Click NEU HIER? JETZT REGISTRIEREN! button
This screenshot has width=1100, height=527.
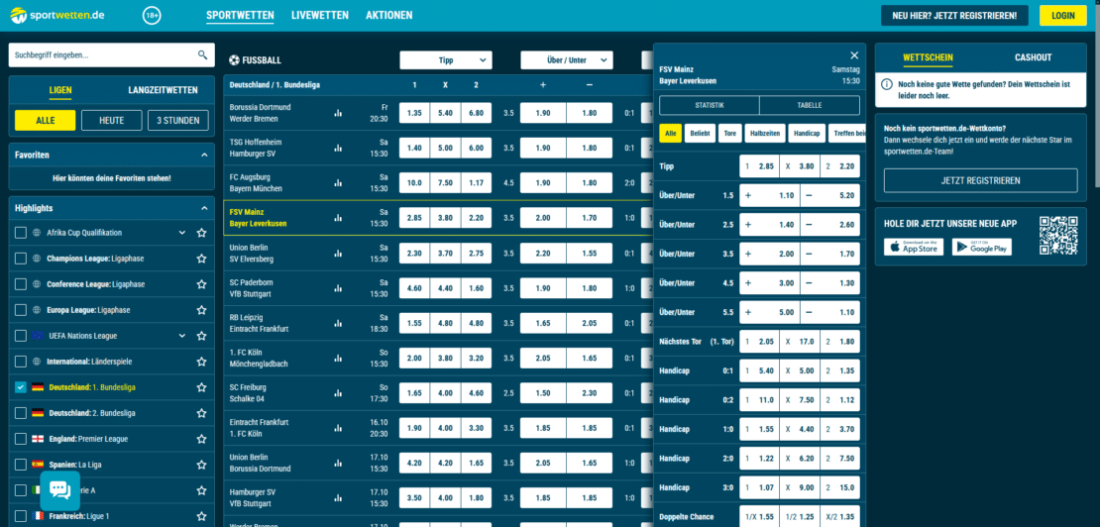tap(954, 16)
